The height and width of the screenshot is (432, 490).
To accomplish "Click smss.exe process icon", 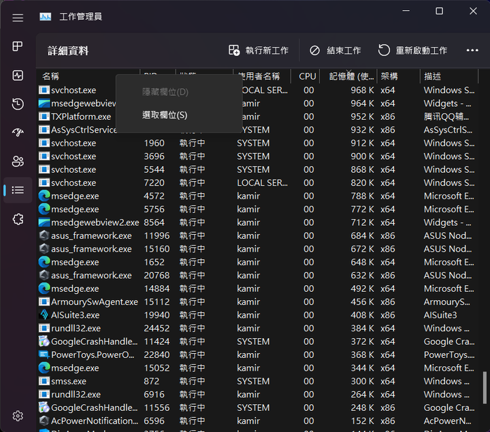I will [x=44, y=381].
